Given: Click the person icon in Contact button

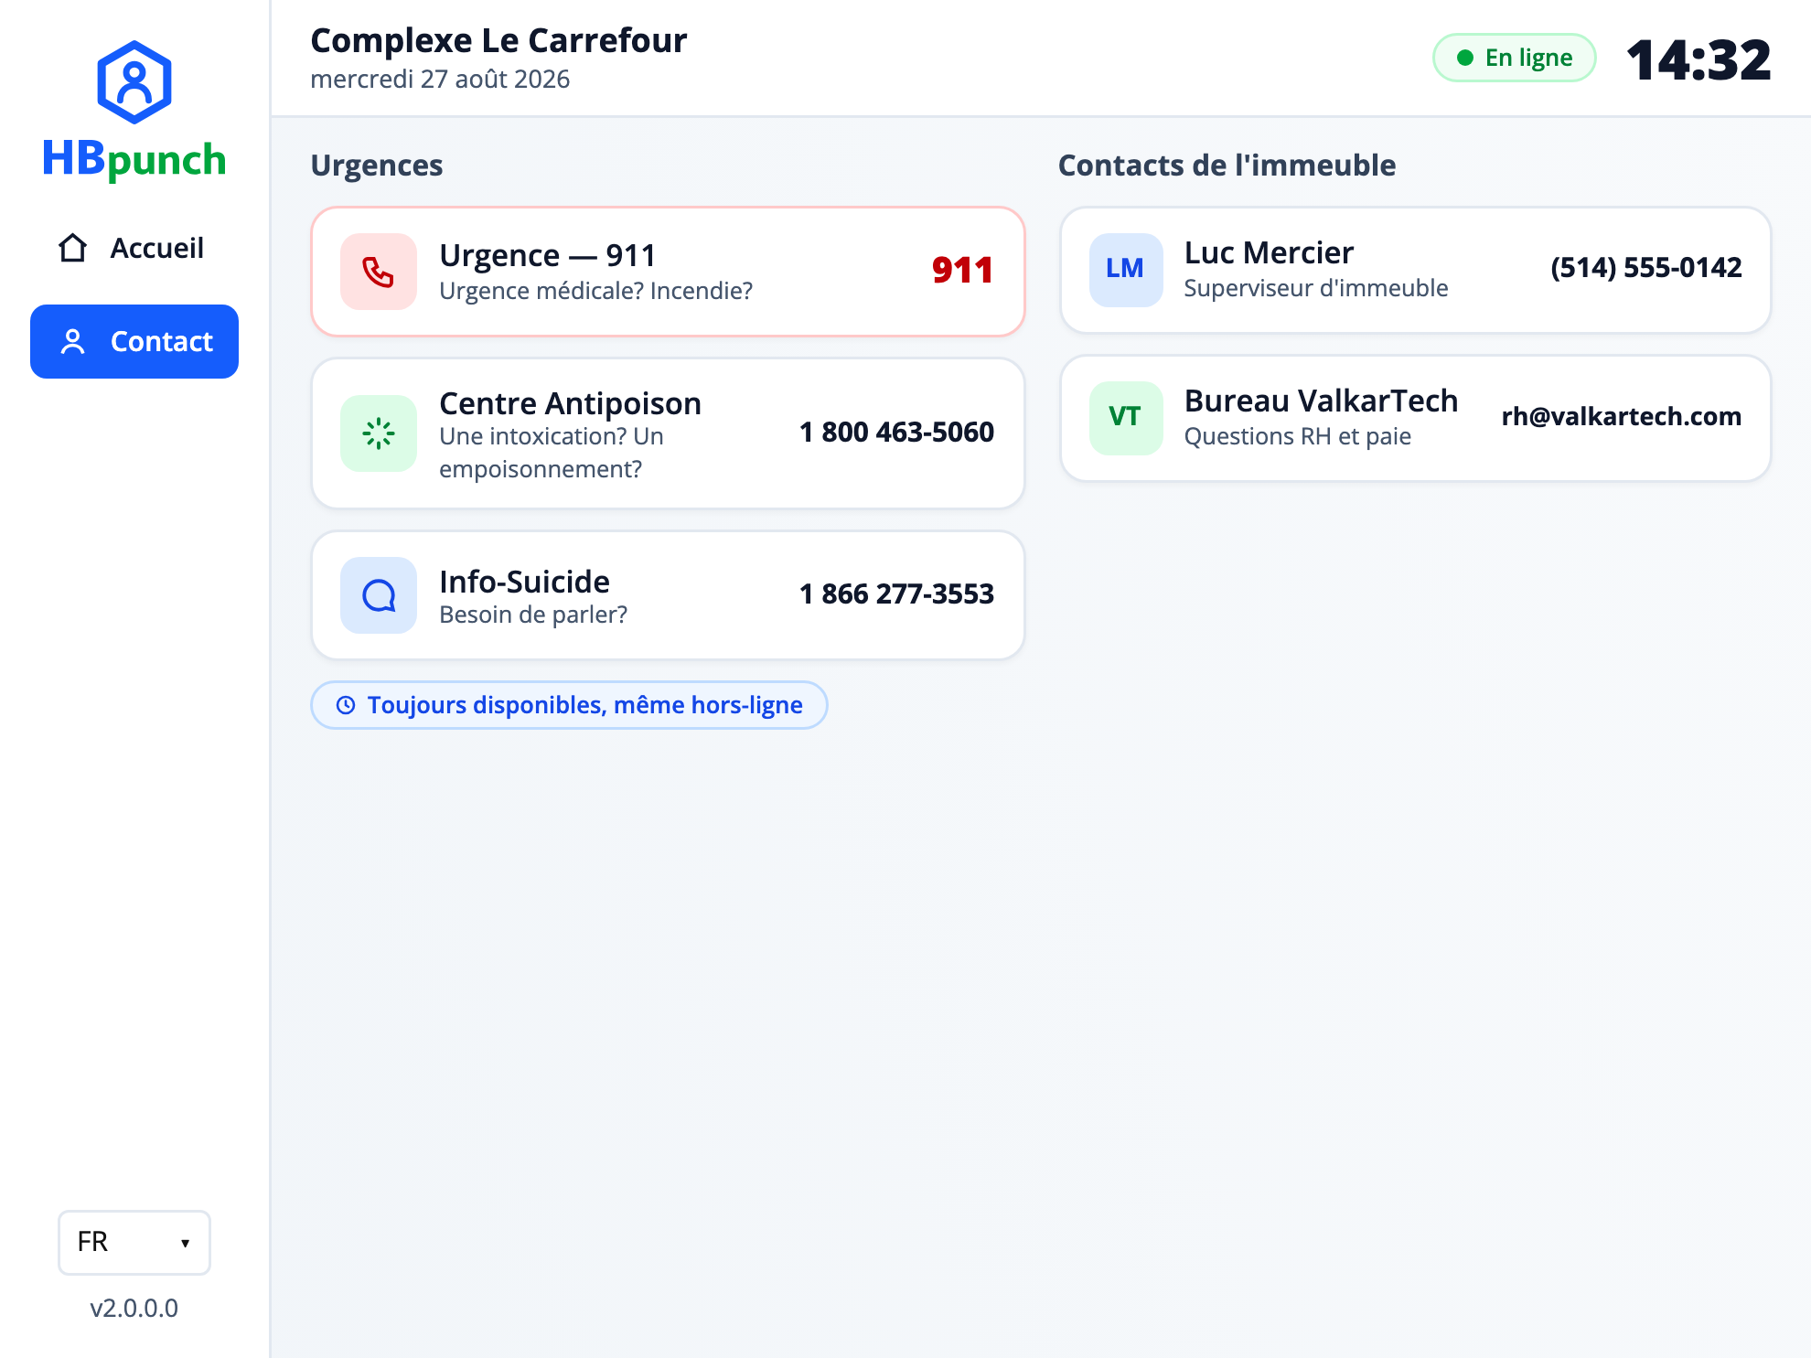Looking at the screenshot, I should 73,341.
